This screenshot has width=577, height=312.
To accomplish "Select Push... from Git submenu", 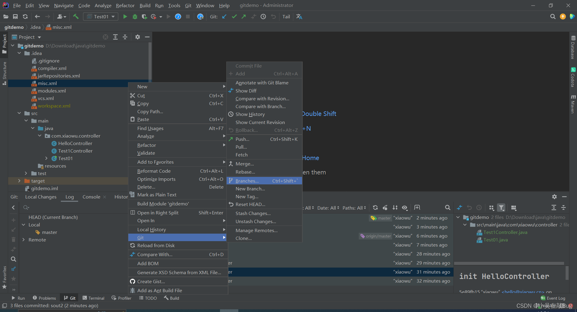I will 264,139.
